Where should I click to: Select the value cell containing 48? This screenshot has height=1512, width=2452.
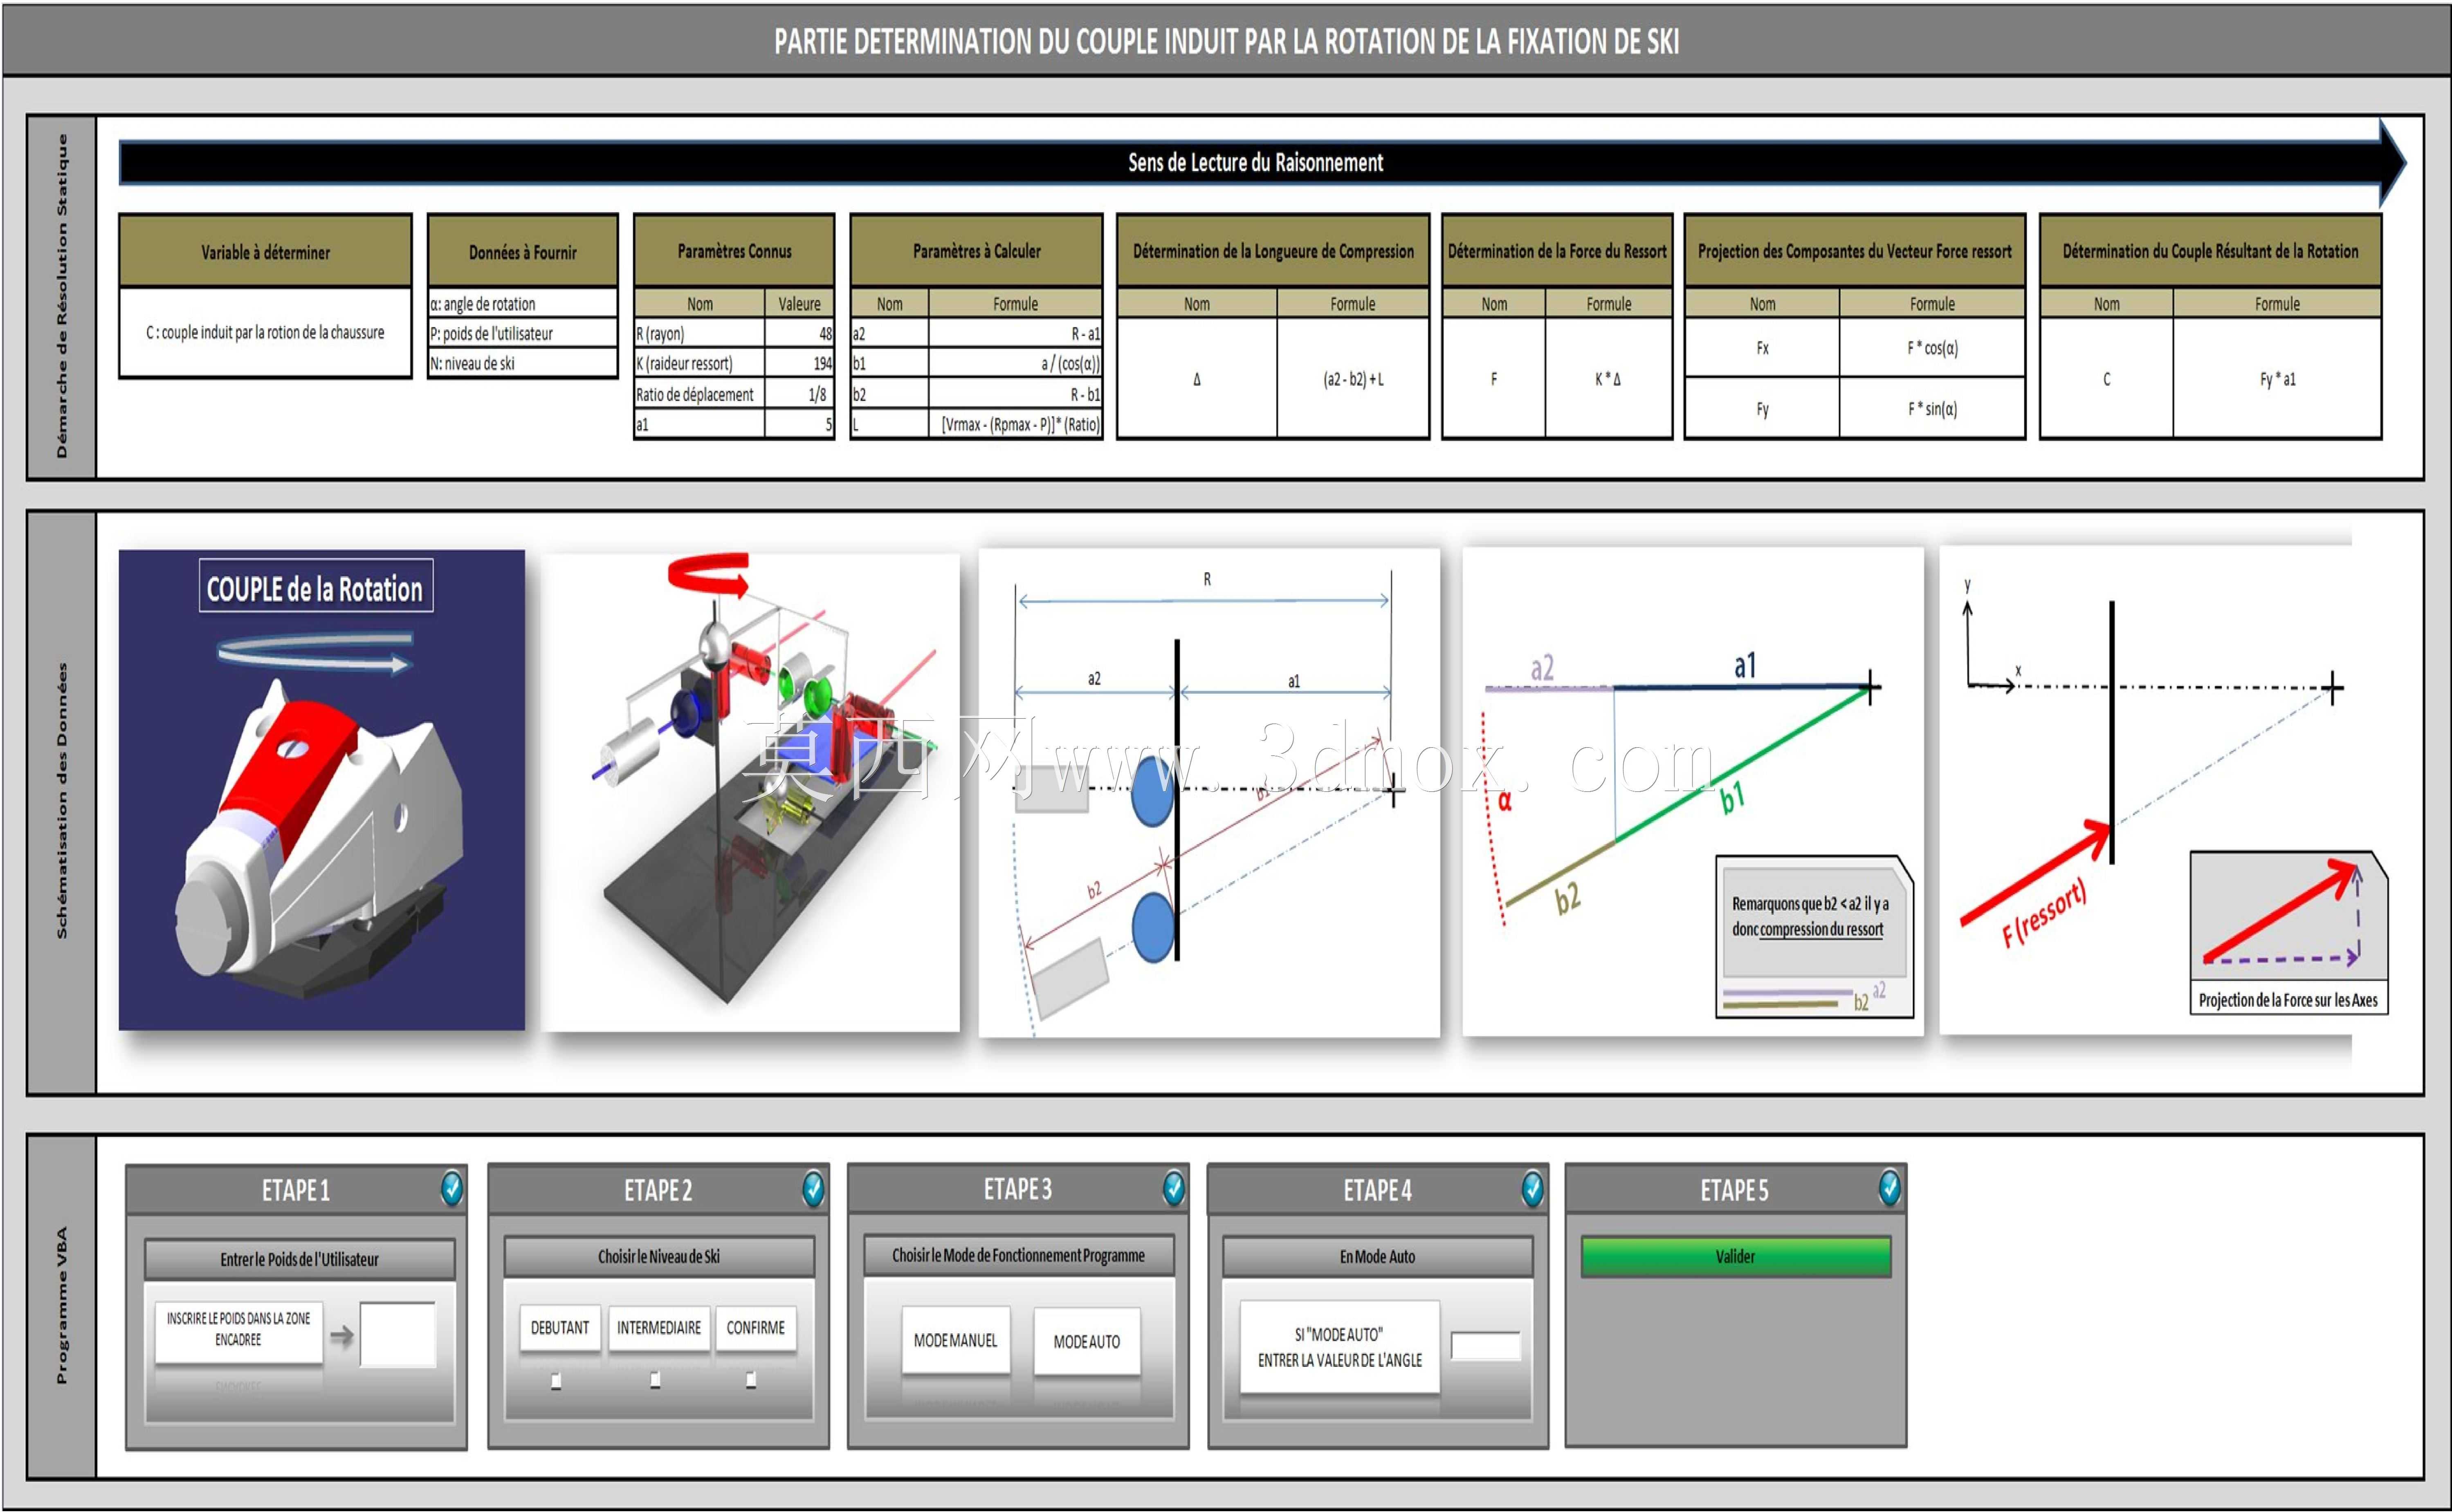[799, 333]
